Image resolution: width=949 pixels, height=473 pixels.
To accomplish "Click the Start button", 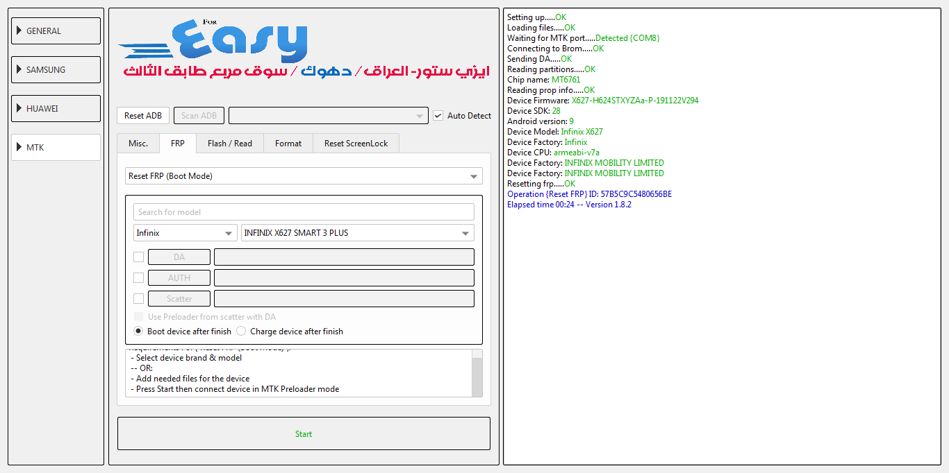I will (304, 433).
